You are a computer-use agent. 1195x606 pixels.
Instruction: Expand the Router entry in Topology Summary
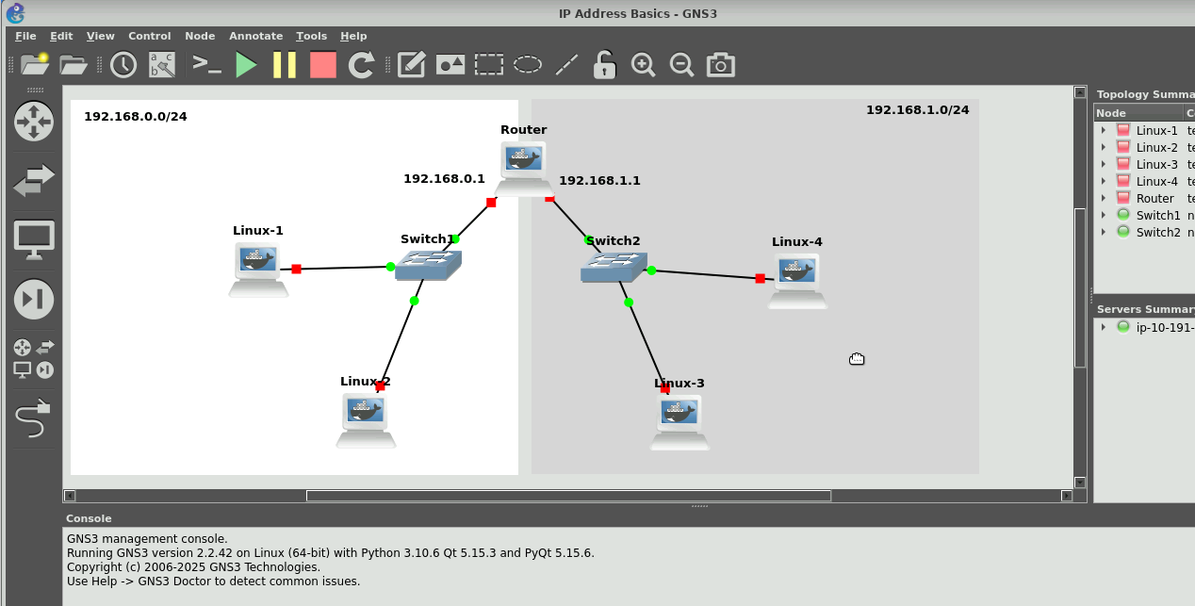[1104, 199]
